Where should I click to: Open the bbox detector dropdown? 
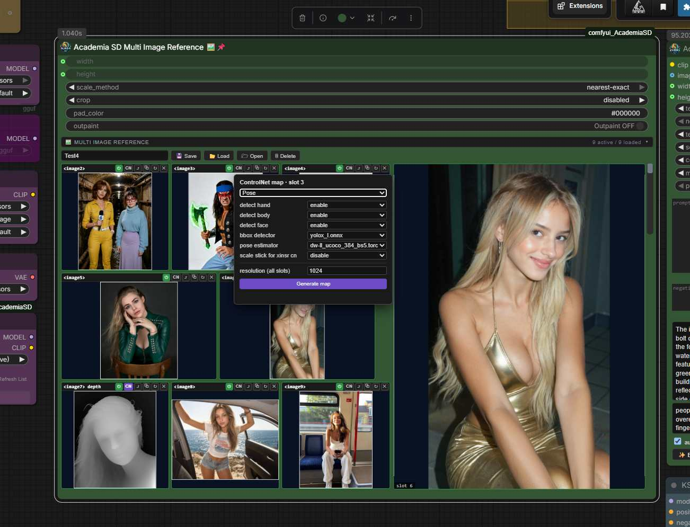pyautogui.click(x=347, y=235)
